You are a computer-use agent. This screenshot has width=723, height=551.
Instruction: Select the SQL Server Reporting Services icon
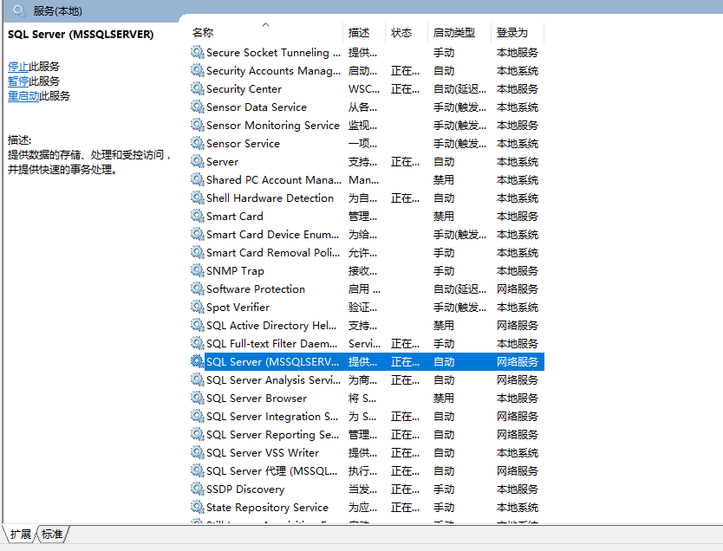pos(198,434)
